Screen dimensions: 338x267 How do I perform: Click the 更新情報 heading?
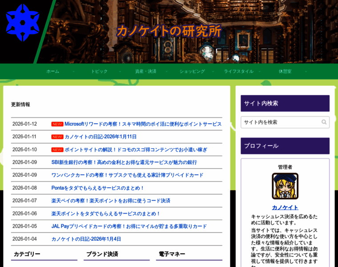pos(20,105)
